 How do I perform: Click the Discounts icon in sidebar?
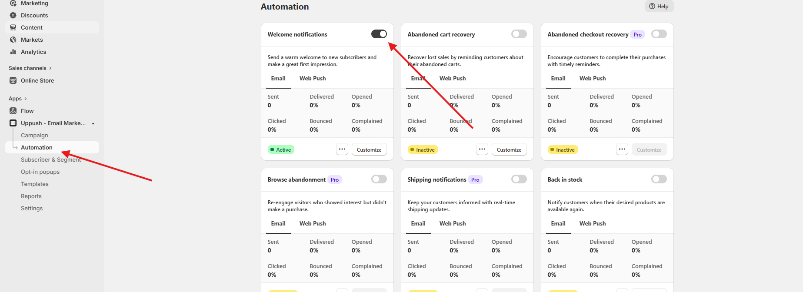coord(13,15)
